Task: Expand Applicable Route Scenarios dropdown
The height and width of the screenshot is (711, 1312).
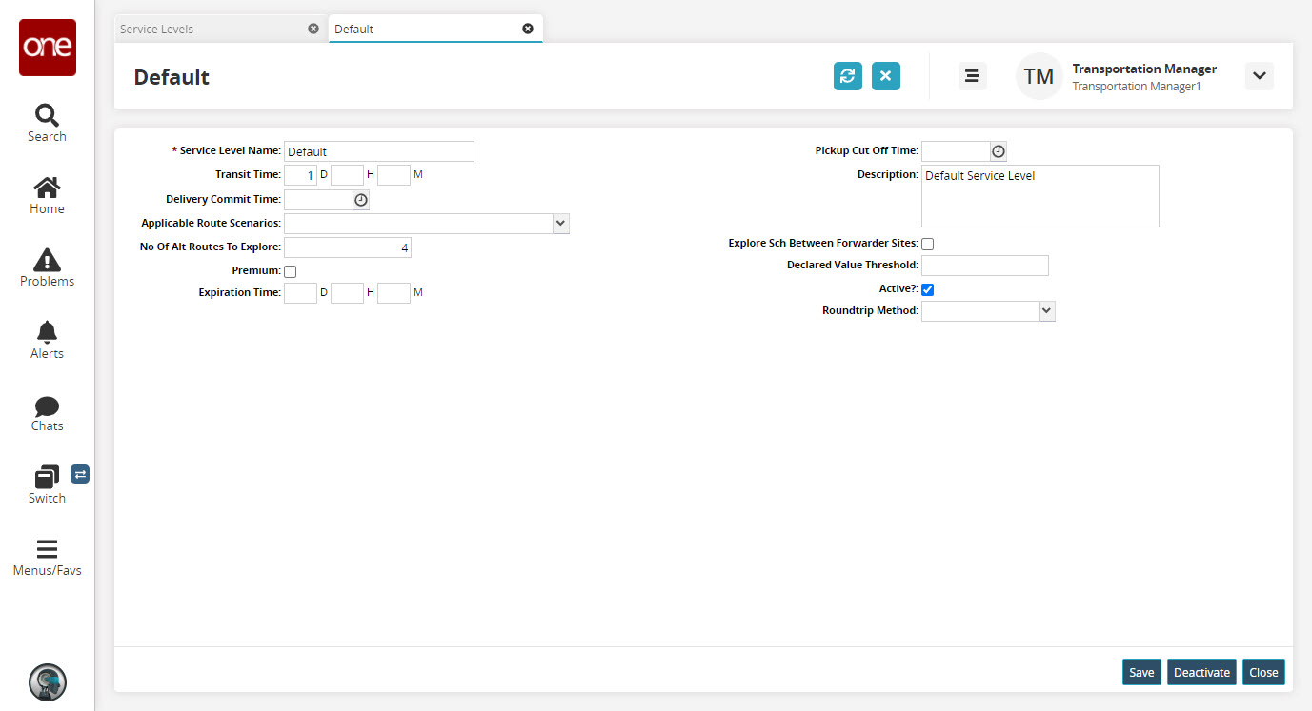Action: [x=560, y=224]
